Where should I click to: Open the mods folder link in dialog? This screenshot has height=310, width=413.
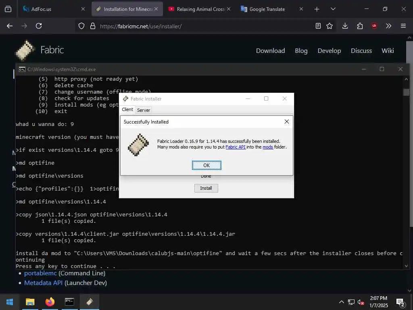pyautogui.click(x=268, y=147)
